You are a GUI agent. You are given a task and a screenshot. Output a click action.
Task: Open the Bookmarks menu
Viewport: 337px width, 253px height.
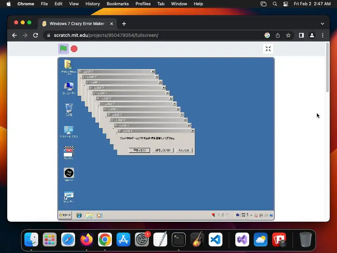point(117,4)
